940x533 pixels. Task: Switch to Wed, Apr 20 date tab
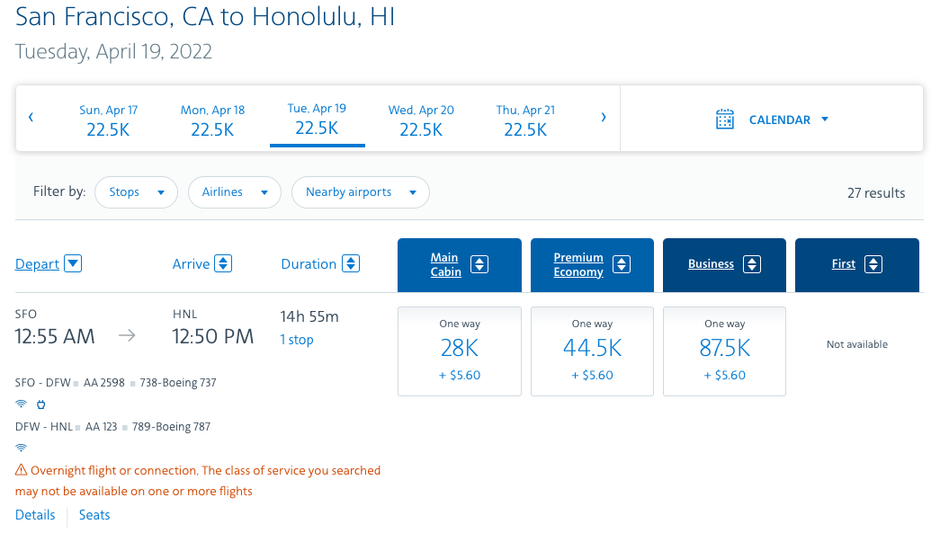(x=421, y=120)
